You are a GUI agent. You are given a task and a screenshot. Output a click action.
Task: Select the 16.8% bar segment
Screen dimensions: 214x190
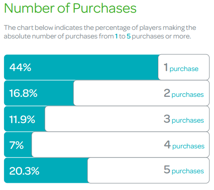(x=39, y=93)
